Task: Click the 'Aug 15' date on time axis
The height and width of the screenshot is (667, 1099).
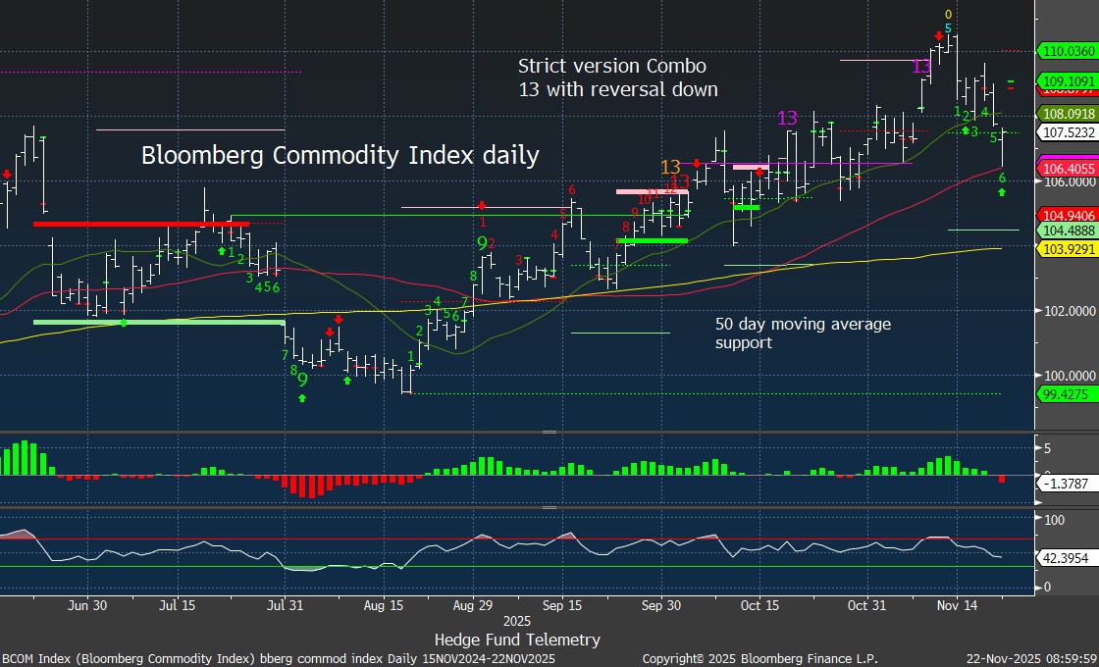Action: click(x=384, y=606)
